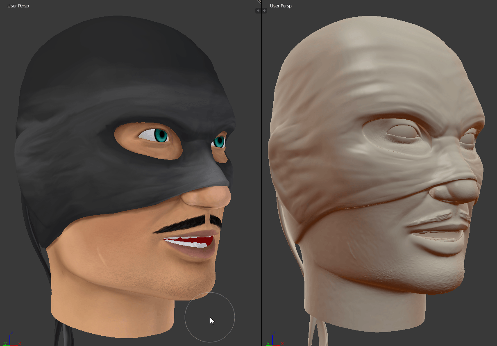Click the right viewport's User Persp label
This screenshot has width=497, height=346.
pyautogui.click(x=281, y=6)
